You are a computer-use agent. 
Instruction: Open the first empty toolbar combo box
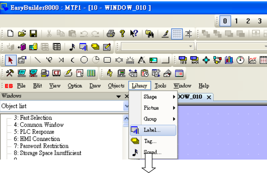157,46
